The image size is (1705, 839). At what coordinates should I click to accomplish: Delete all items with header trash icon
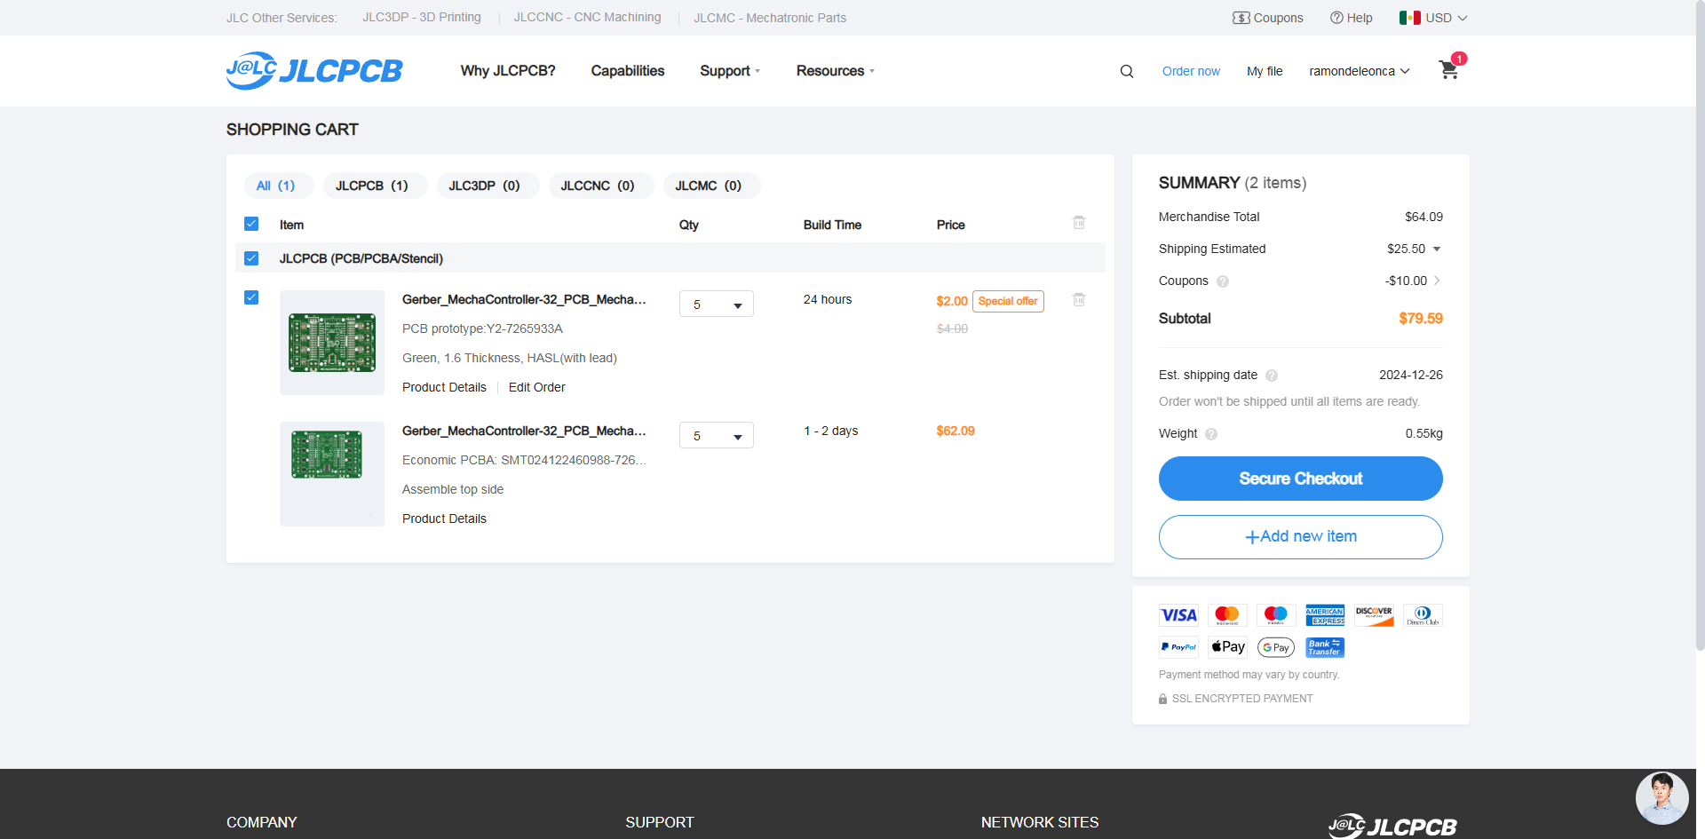1079,222
